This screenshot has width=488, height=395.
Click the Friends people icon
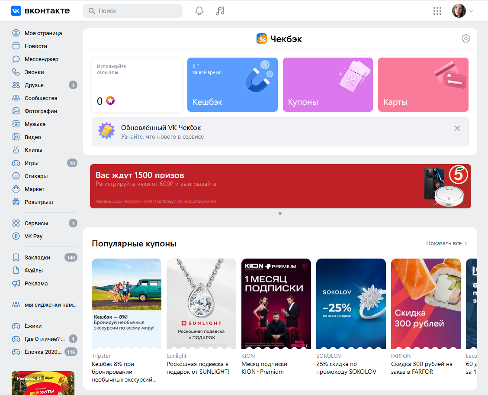(x=16, y=85)
